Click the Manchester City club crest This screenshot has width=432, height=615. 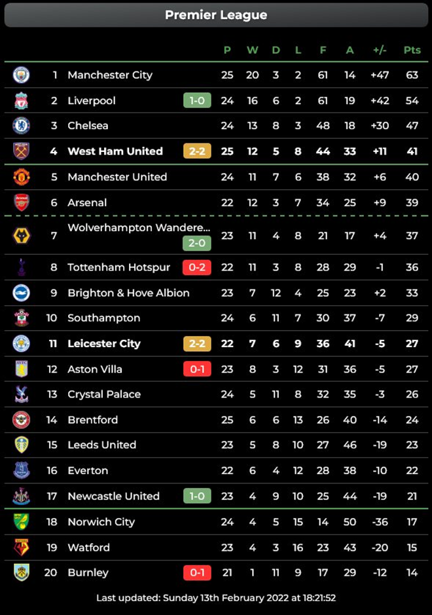[20, 75]
